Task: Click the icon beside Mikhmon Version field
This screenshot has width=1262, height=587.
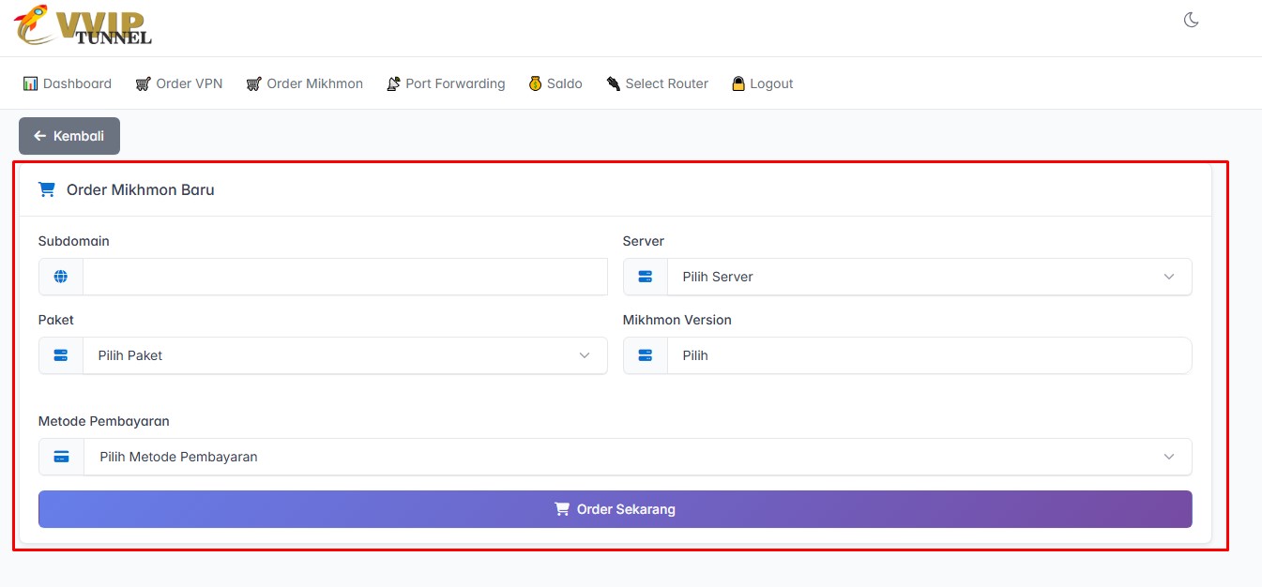Action: (646, 355)
